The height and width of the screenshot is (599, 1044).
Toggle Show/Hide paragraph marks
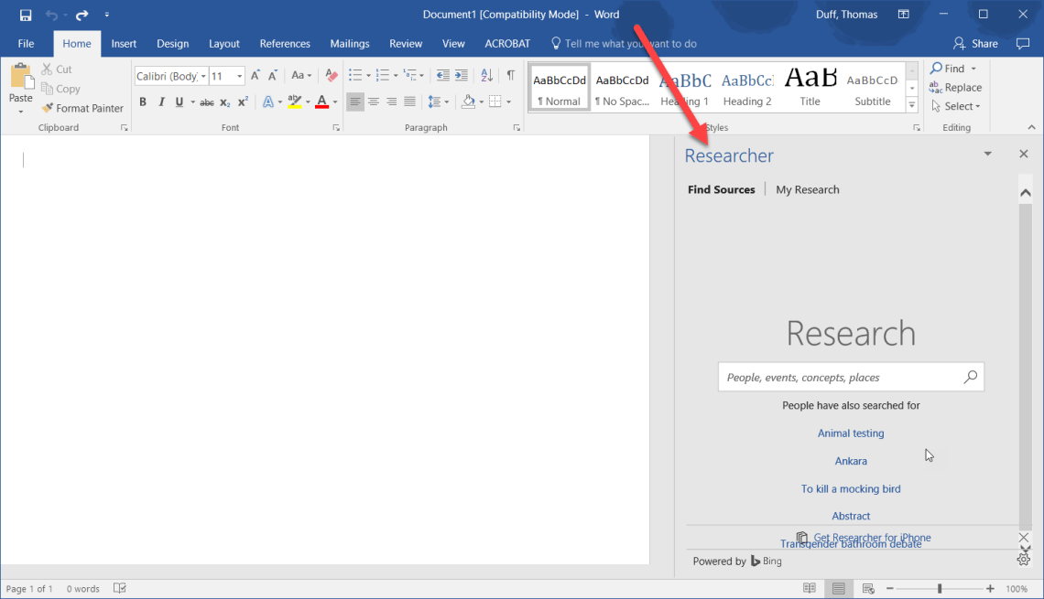tap(510, 75)
